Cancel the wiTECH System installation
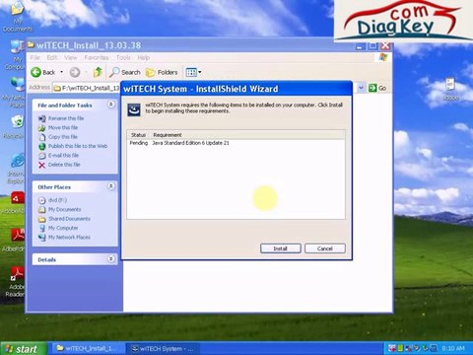Image resolution: width=473 pixels, height=355 pixels. pos(325,248)
